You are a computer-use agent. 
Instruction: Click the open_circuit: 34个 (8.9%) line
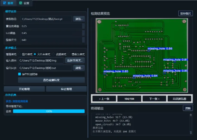point(113,124)
